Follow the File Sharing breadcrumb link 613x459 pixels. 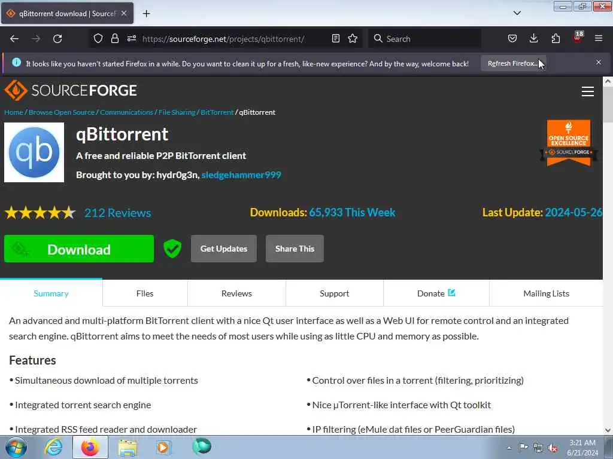point(177,112)
